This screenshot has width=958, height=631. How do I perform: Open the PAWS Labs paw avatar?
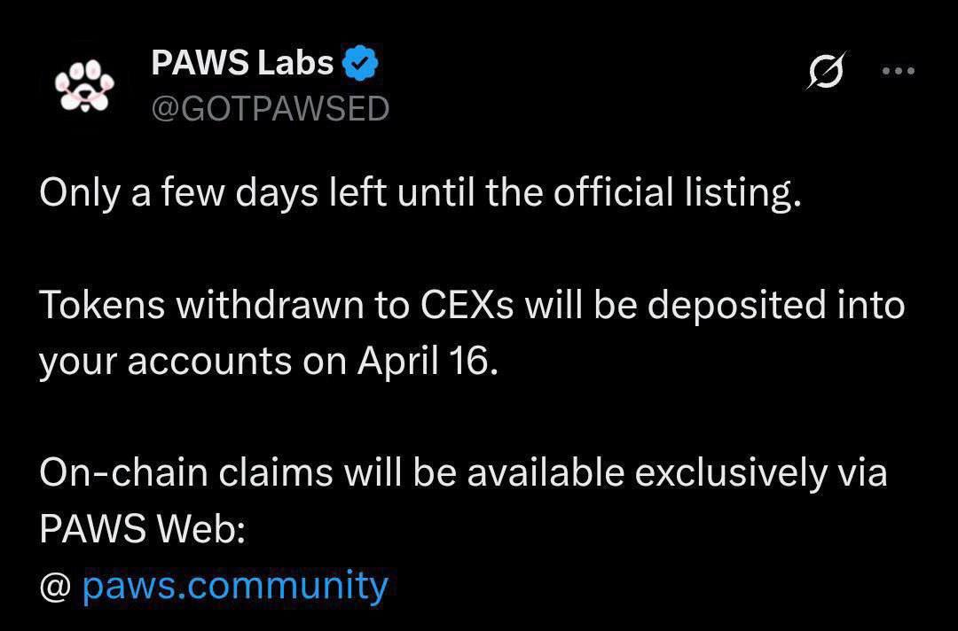(x=84, y=85)
